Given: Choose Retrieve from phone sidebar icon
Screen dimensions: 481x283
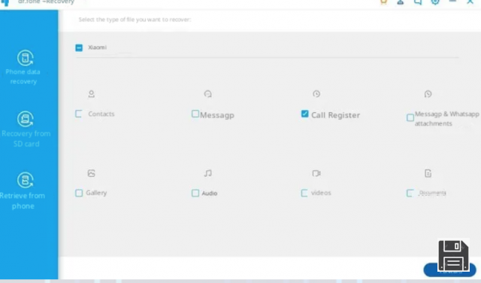Looking at the screenshot, I should pyautogui.click(x=25, y=180).
